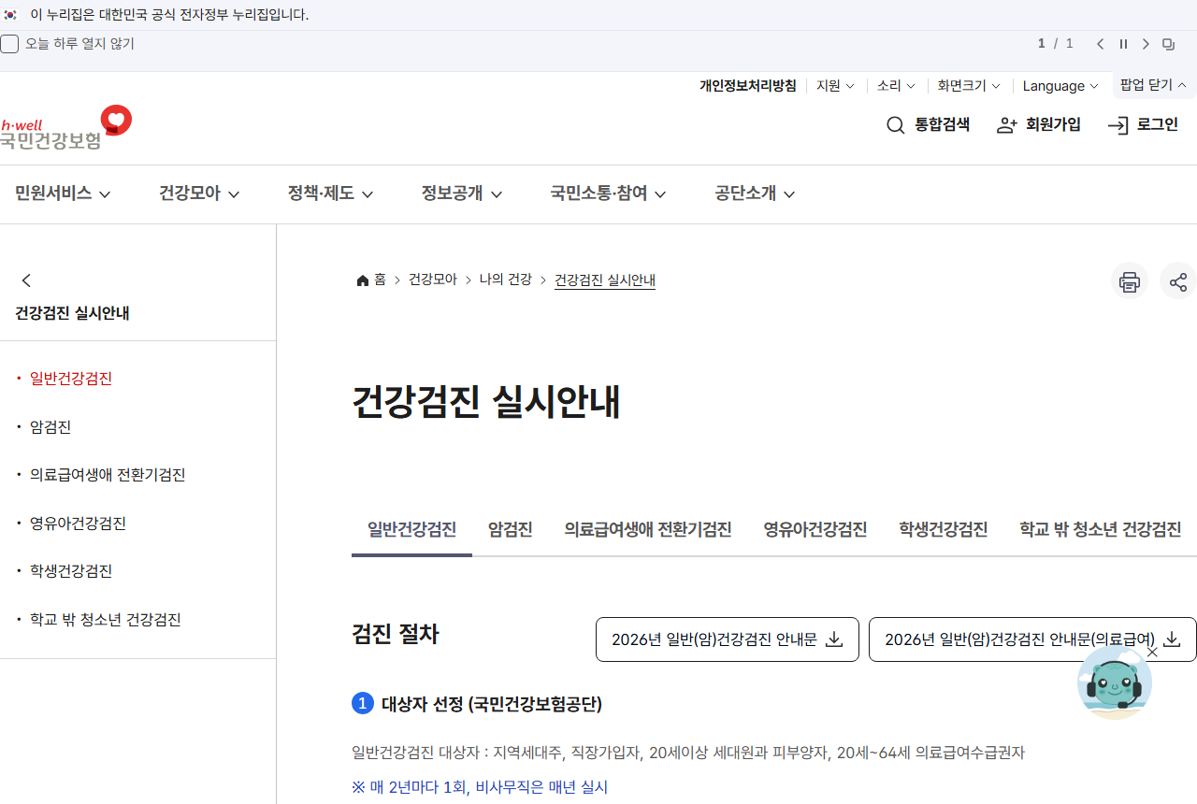
Task: Select sidebar item 학생건강검진
Action: pyautogui.click(x=71, y=571)
